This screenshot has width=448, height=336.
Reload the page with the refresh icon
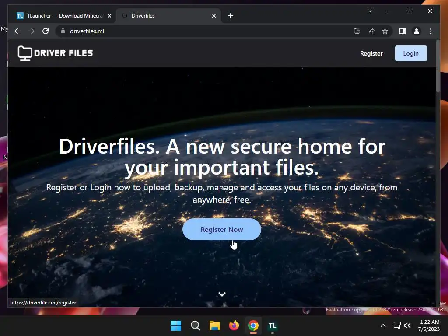tap(45, 31)
